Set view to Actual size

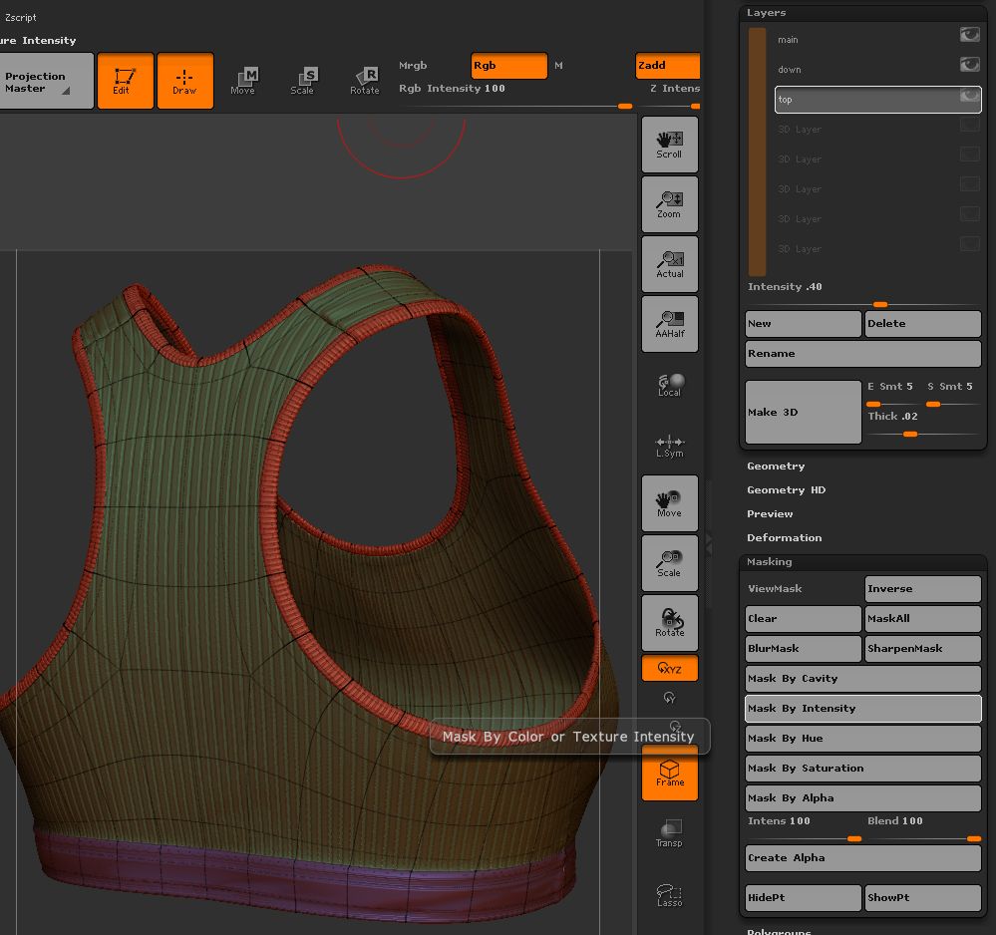pyautogui.click(x=669, y=264)
